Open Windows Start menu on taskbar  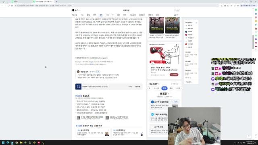click(3, 143)
